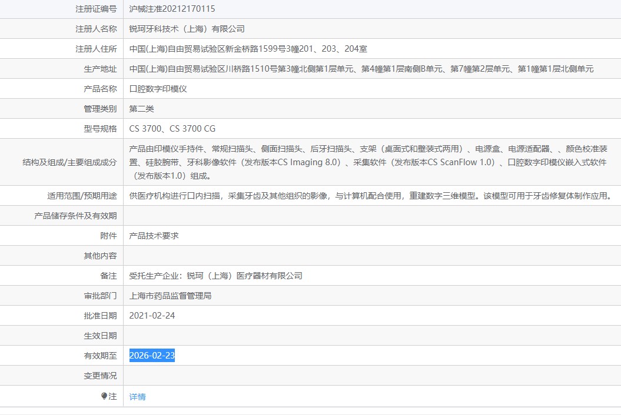Click the label 批准日期

pos(100,316)
